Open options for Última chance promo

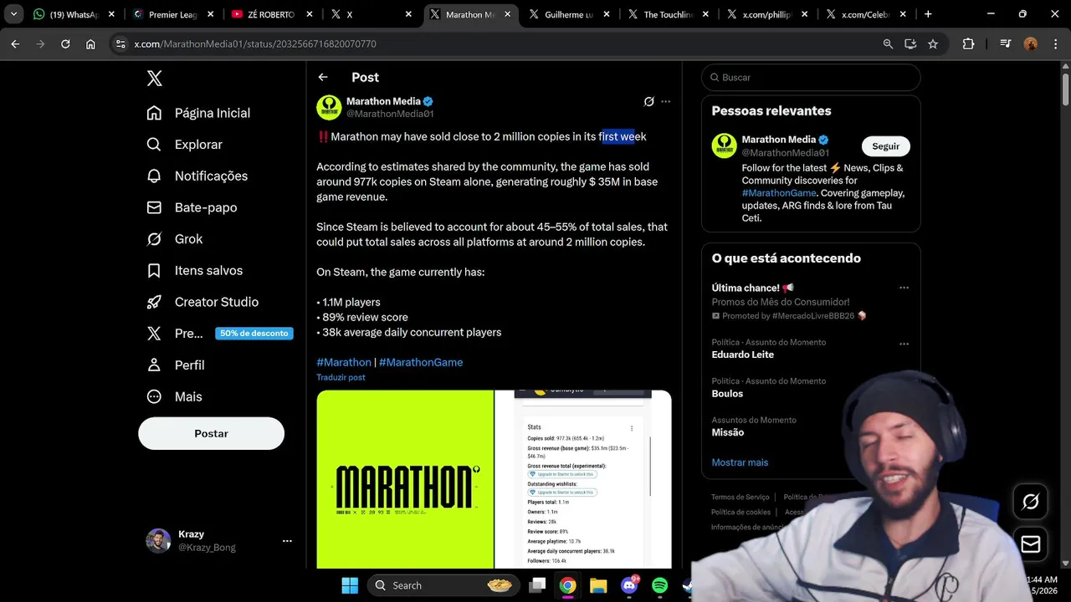[x=904, y=288]
